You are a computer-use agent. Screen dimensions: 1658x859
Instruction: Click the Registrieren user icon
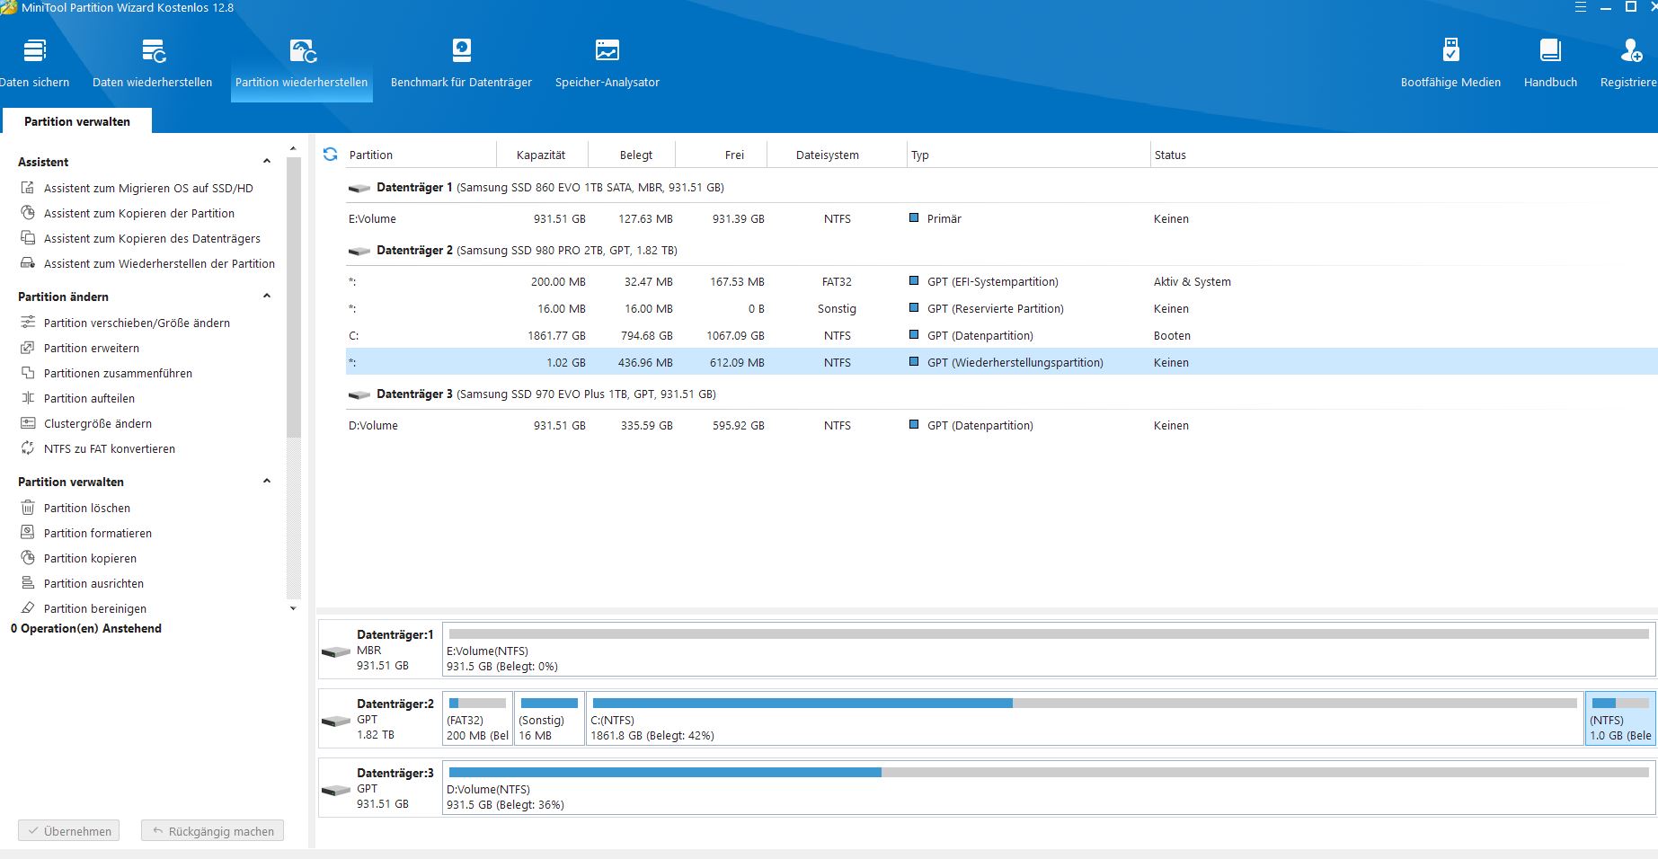point(1631,50)
